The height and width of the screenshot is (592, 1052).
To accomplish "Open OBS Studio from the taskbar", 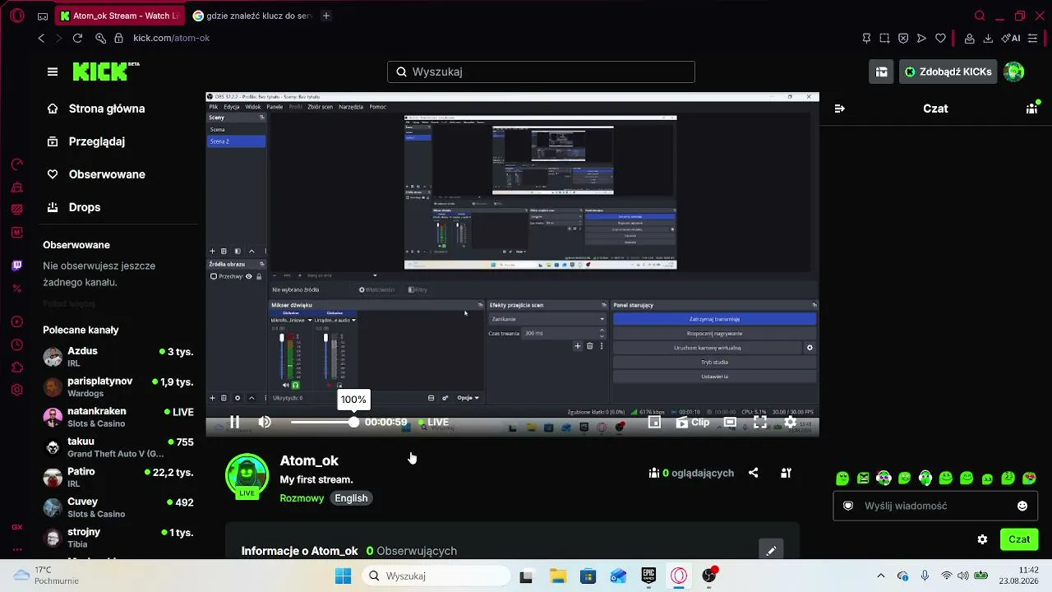I will 709,576.
